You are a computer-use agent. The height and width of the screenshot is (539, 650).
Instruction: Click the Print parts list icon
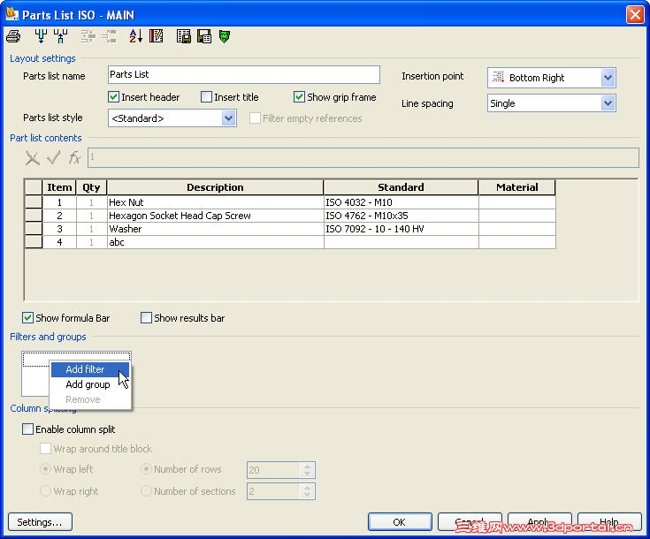(x=13, y=36)
